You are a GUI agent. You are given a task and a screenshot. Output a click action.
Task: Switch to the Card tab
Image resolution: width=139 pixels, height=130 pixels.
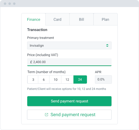coord(58,19)
